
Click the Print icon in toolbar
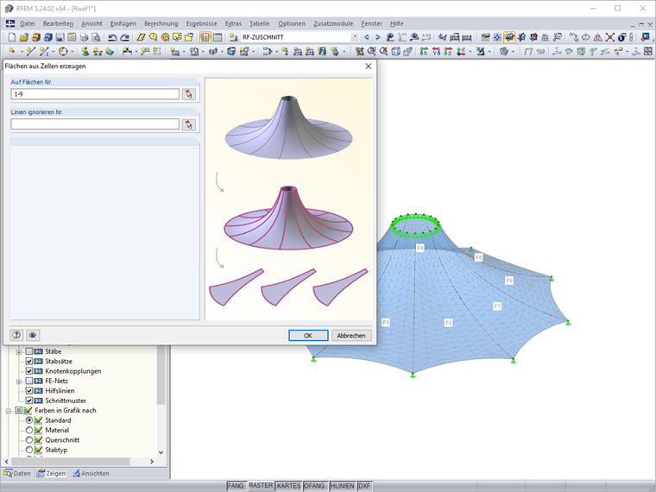click(84, 37)
